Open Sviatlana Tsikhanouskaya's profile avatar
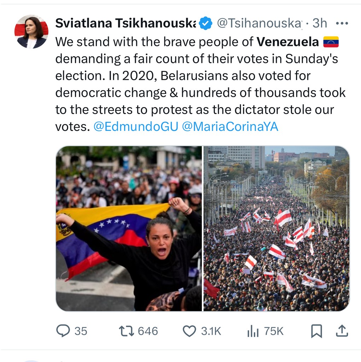 31,31
